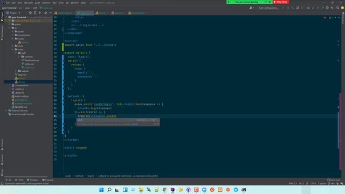345x194 pixels.
Task: Open the Help menu
Action: click(83, 3)
